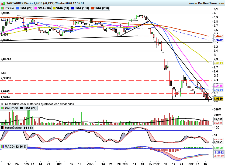Select the 6,1851 stochastic value tag
The image size is (225, 167).
pos(218,142)
